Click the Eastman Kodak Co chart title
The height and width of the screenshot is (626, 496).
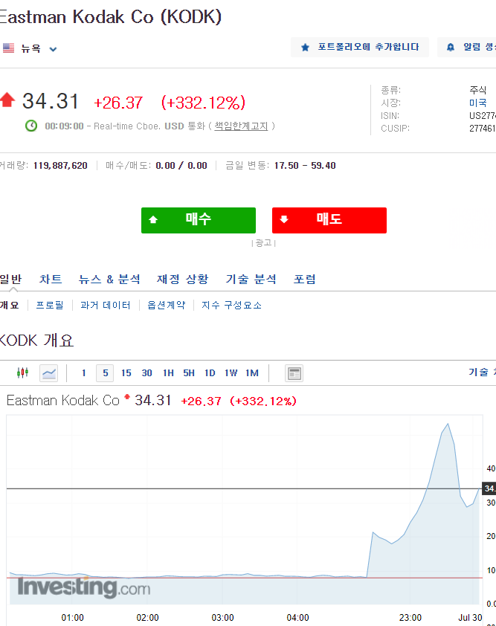(x=63, y=401)
